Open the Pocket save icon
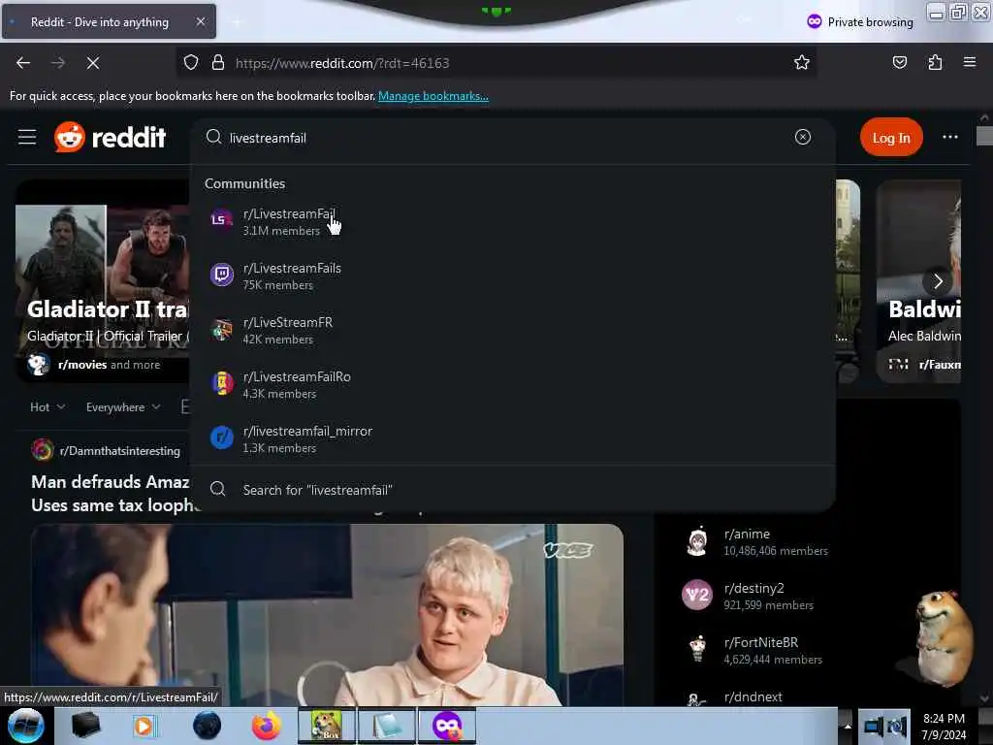Screen dimensions: 993x745 [x=899, y=62]
